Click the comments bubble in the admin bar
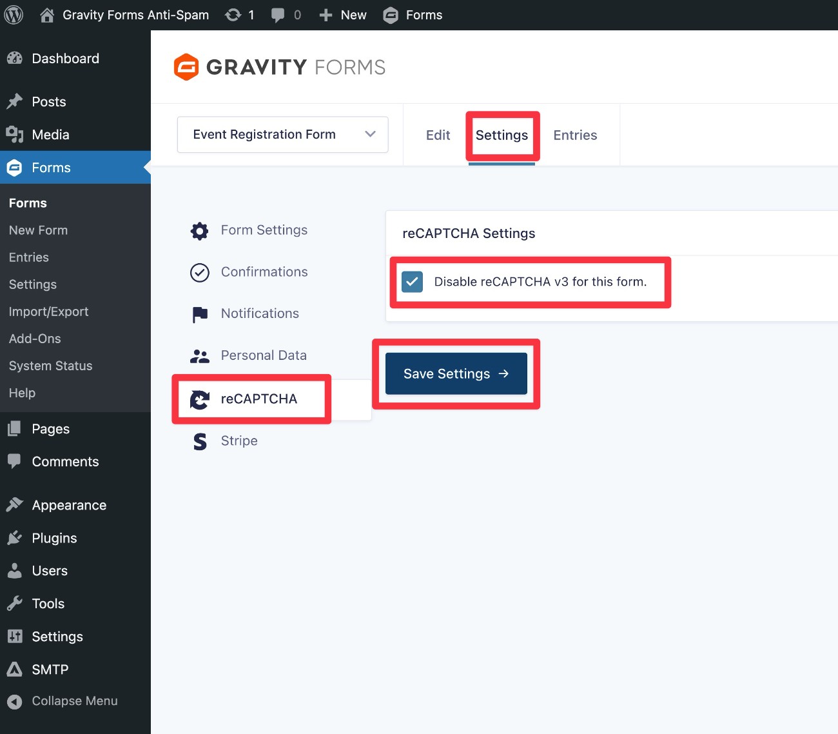Screen dimensions: 838x734 [278, 15]
